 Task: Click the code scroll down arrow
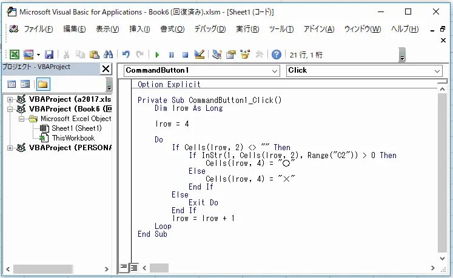442,258
